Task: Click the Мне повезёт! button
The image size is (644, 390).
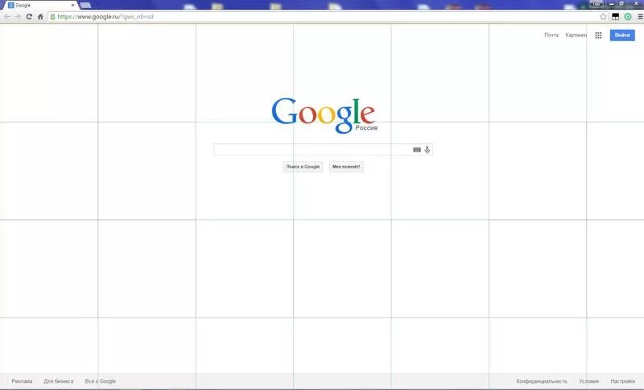Action: (x=346, y=167)
